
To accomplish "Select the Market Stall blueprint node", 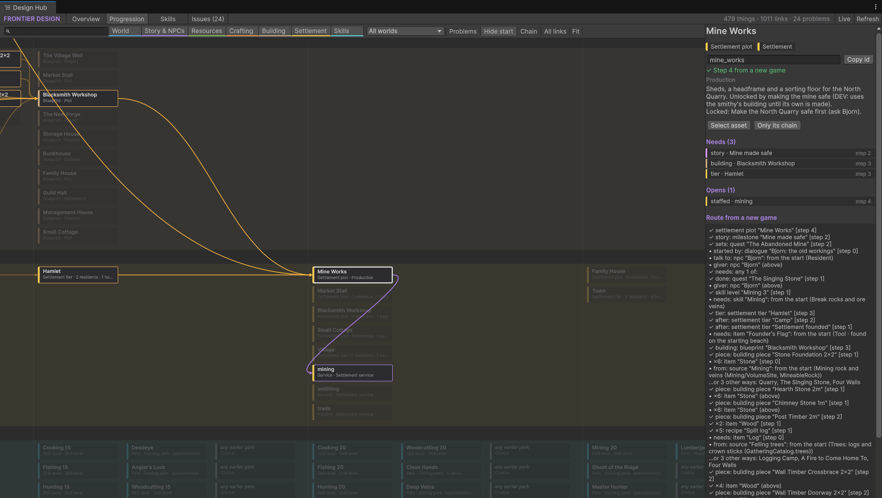I will pyautogui.click(x=78, y=78).
